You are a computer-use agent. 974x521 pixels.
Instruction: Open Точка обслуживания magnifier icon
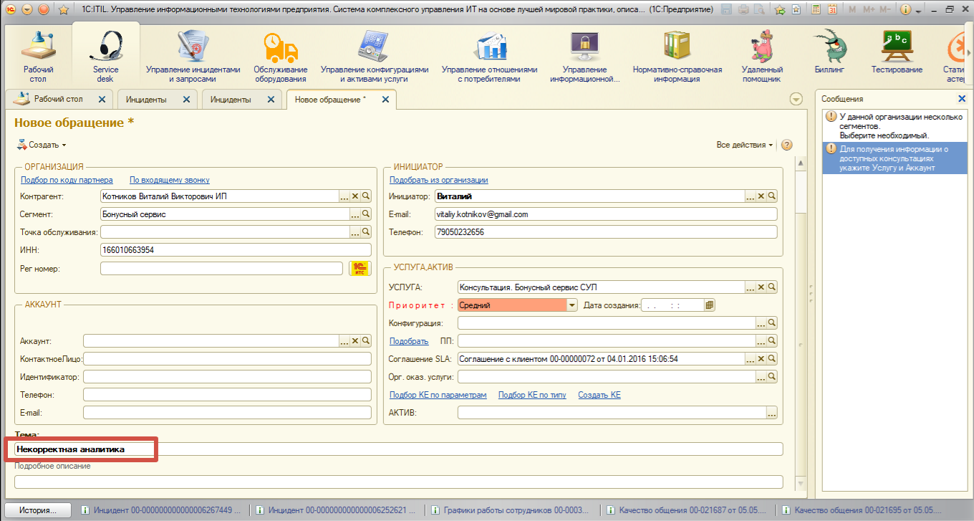365,231
